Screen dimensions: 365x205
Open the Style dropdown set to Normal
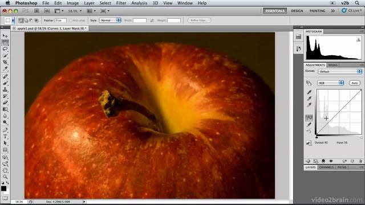point(110,20)
